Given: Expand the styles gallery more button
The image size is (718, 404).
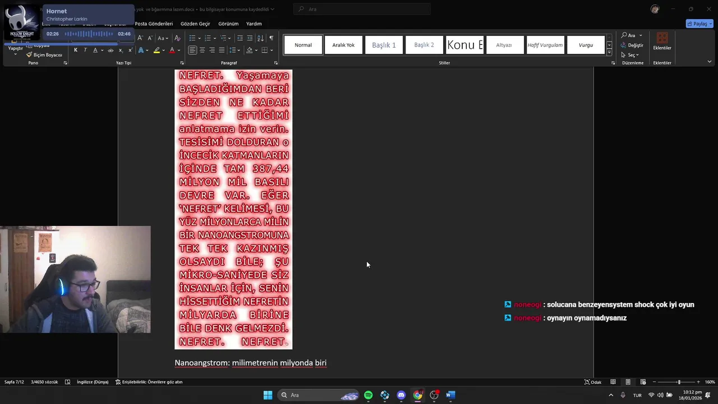Looking at the screenshot, I should [609, 52].
